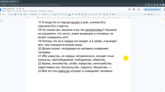Show document outline icon

(2, 21)
